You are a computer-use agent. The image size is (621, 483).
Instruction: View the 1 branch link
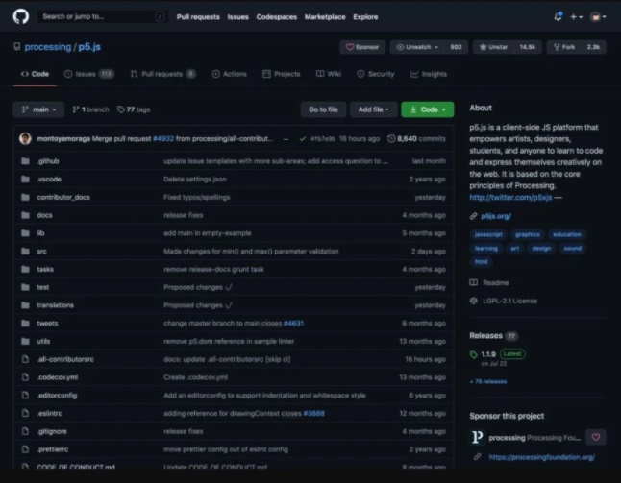pos(90,109)
